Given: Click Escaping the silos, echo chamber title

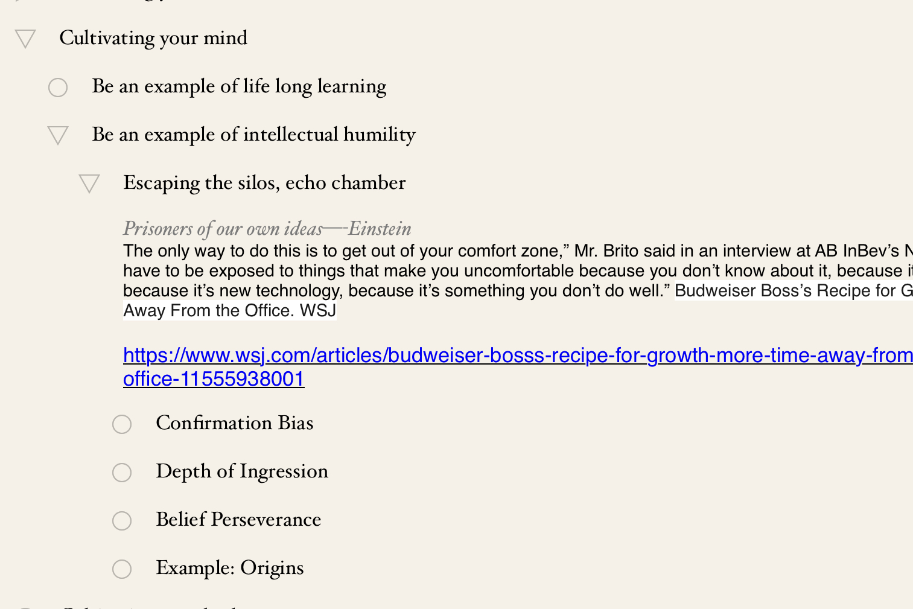Looking at the screenshot, I should click(x=264, y=183).
